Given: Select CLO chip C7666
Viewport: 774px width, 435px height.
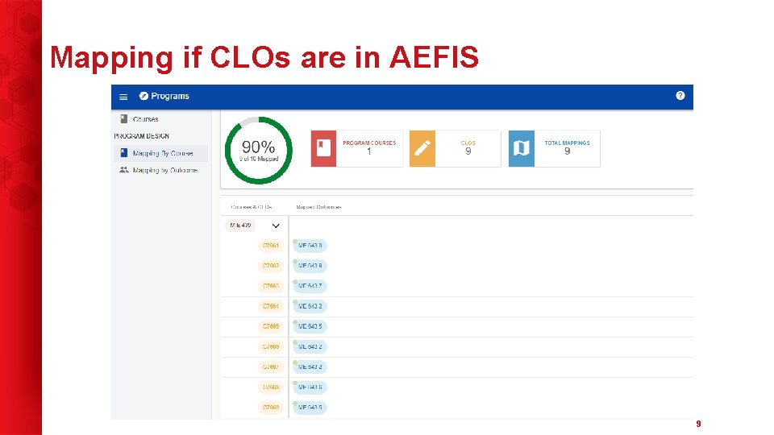Looking at the screenshot, I should coord(271,346).
